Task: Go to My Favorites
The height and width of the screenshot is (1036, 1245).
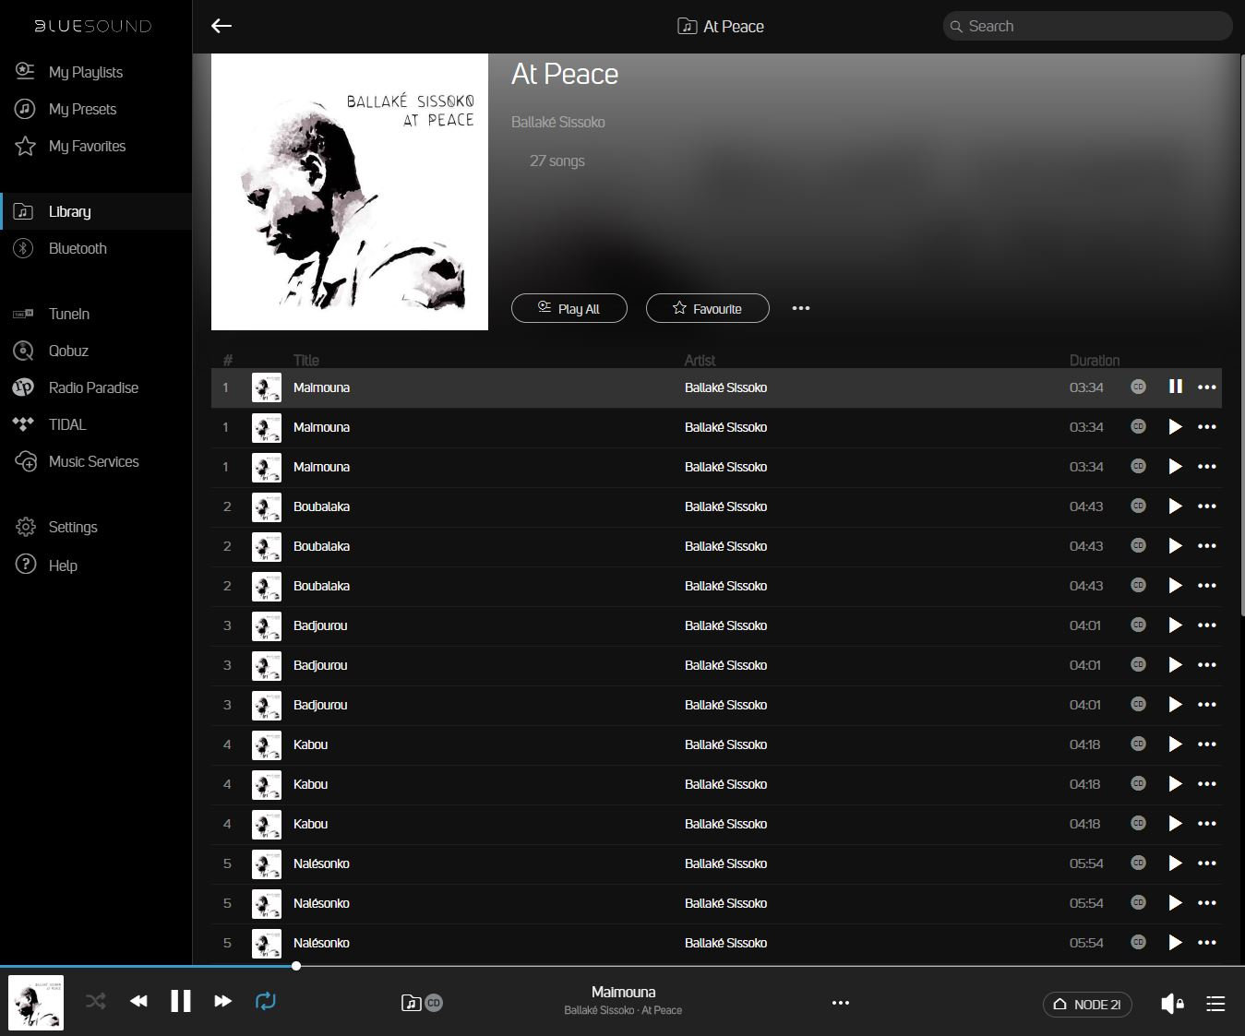Action: 87,146
